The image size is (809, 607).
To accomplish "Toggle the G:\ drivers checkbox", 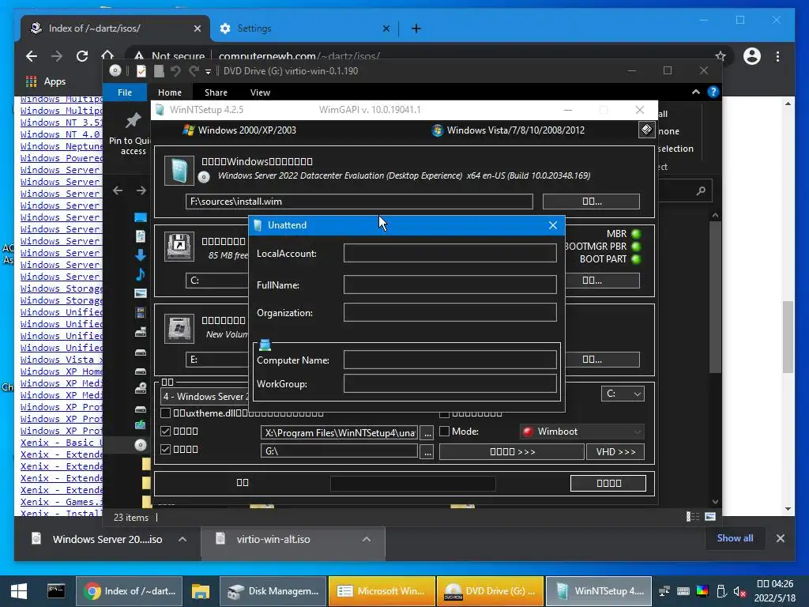I will tap(166, 449).
